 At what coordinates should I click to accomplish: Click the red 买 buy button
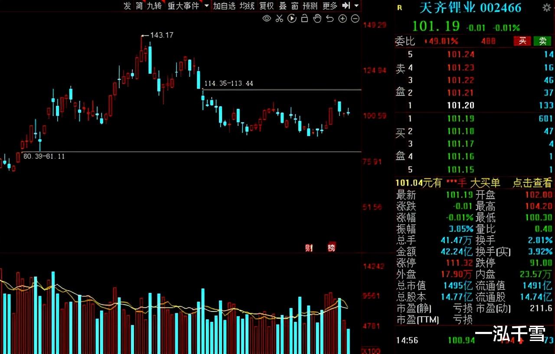pyautogui.click(x=522, y=41)
